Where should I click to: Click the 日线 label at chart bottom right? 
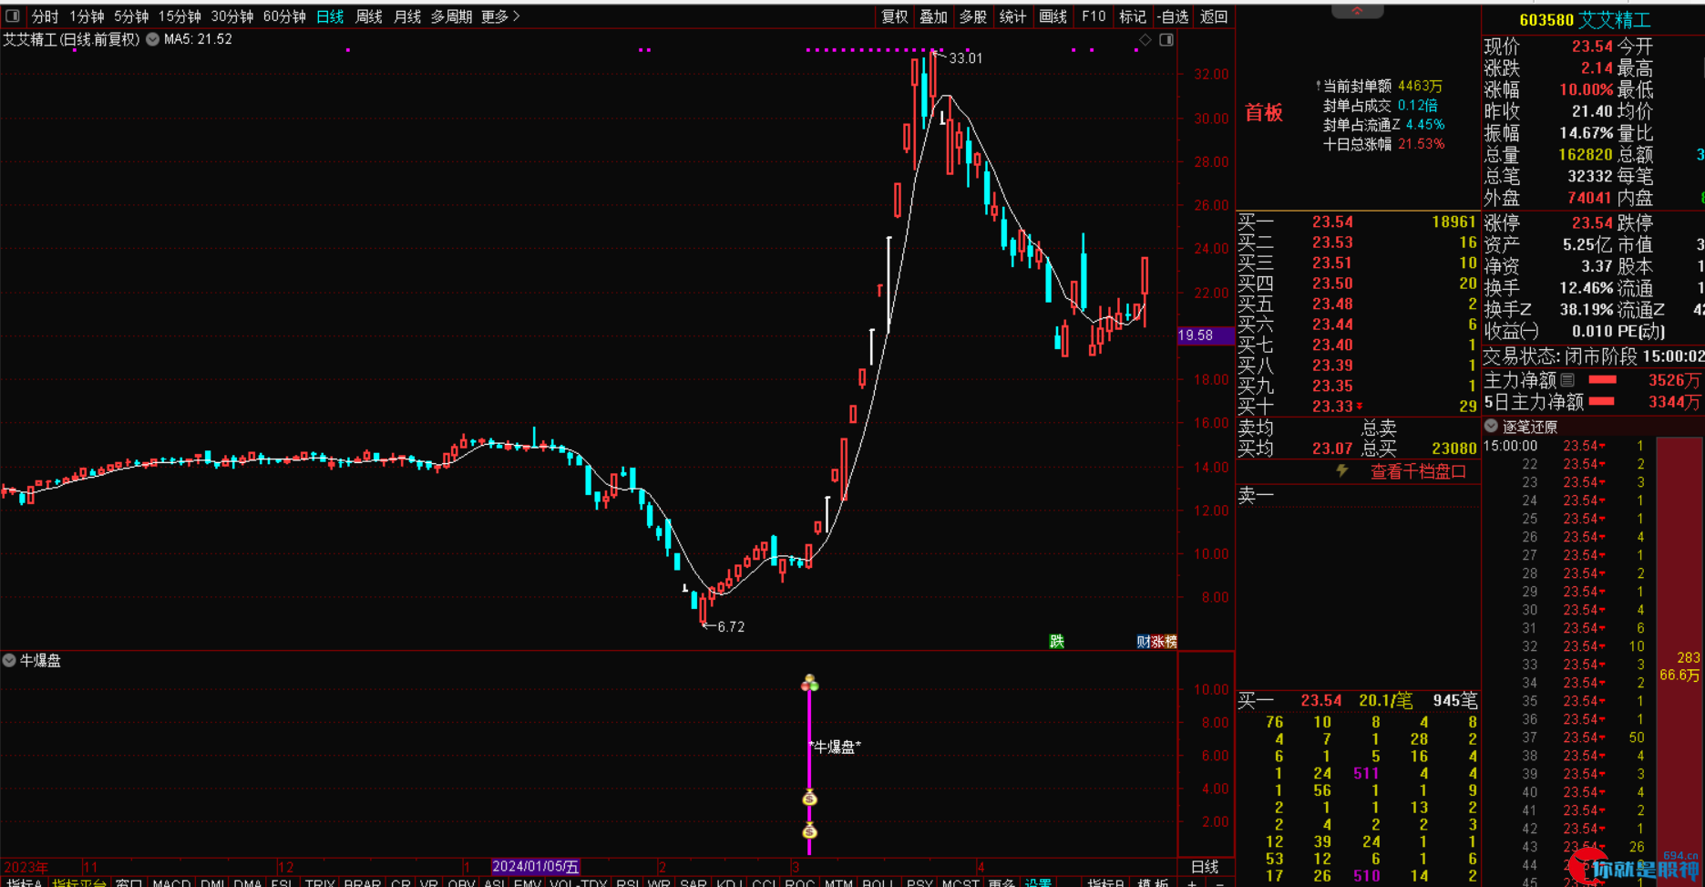coord(1205,866)
